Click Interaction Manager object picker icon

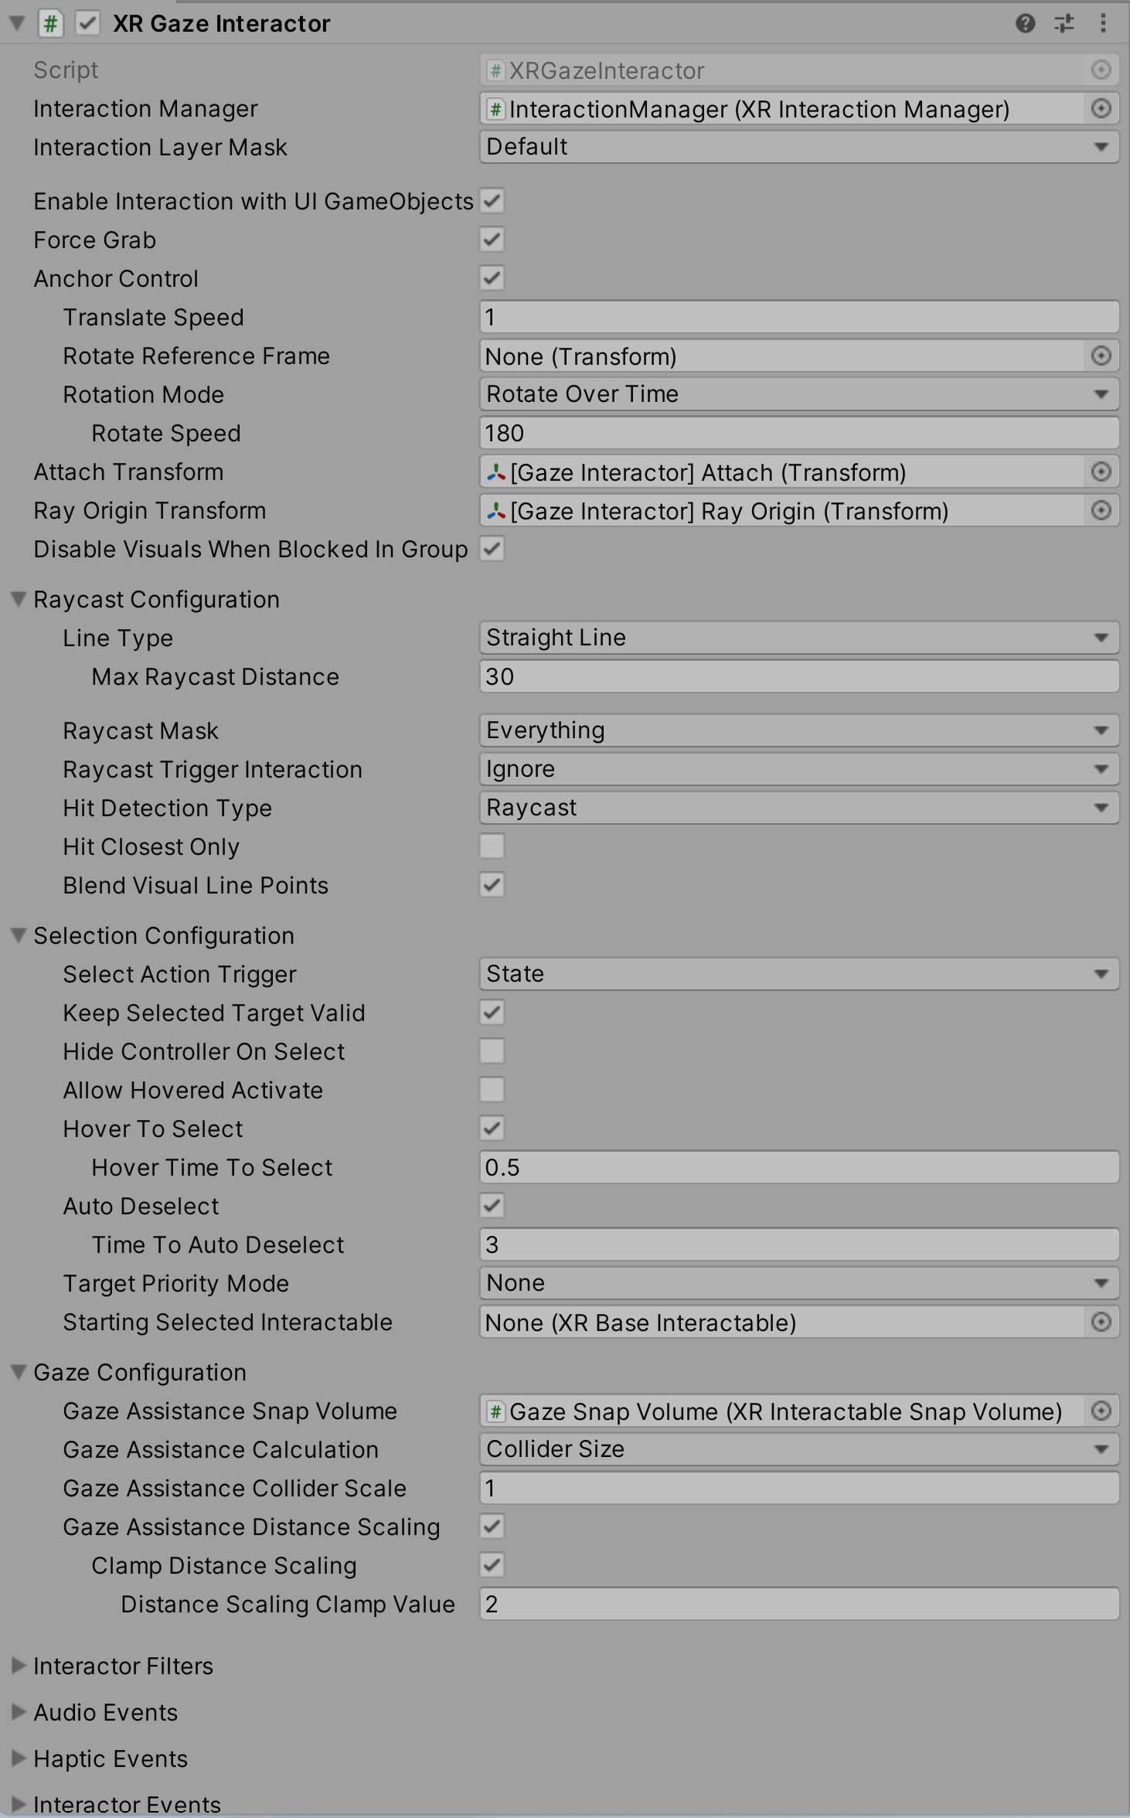click(1101, 109)
